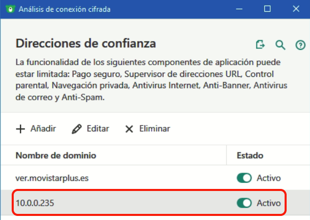Select the ver.movistarplus.es domain entry

click(52, 178)
